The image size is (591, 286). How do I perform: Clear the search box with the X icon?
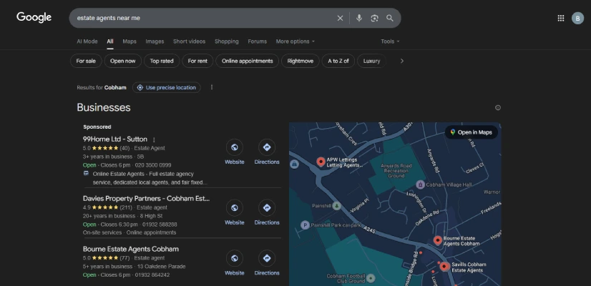click(x=340, y=18)
